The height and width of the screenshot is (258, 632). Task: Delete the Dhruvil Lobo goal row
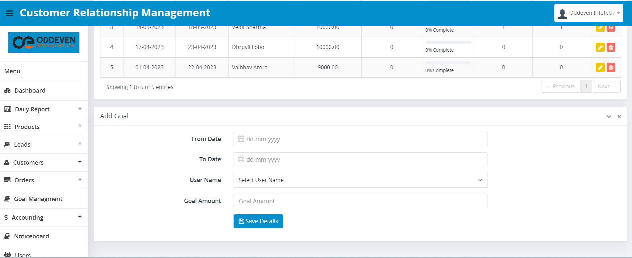point(611,47)
